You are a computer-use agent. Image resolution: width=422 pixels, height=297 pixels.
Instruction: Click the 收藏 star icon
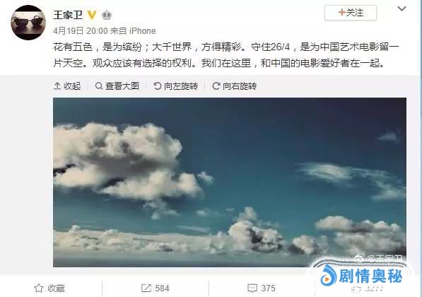[x=39, y=288]
